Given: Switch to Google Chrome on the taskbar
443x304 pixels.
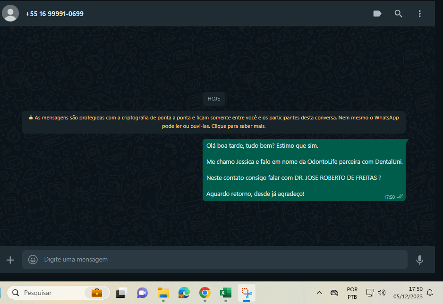Looking at the screenshot, I should tap(205, 293).
